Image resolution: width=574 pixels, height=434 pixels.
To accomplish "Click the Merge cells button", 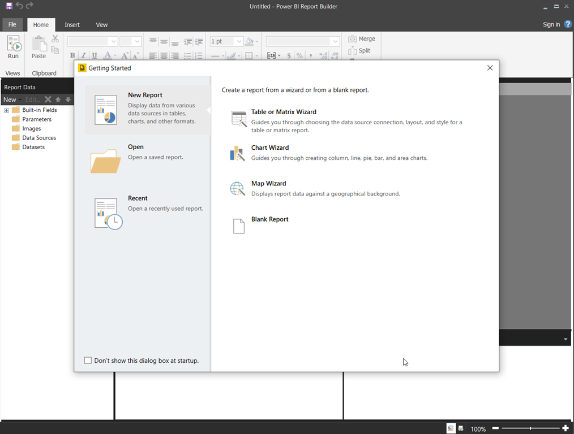I will [x=362, y=39].
